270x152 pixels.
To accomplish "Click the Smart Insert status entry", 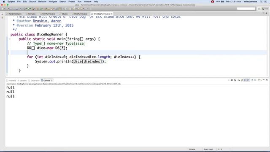I will point(208,149).
